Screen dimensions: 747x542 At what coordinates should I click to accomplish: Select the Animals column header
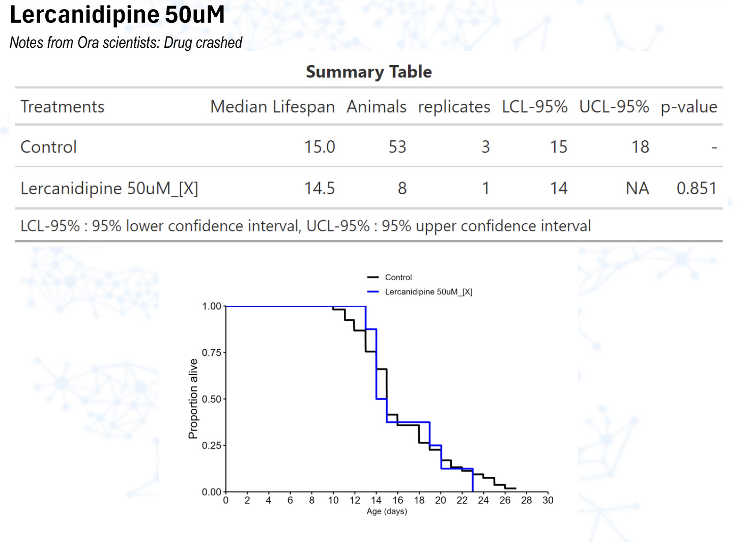click(376, 107)
